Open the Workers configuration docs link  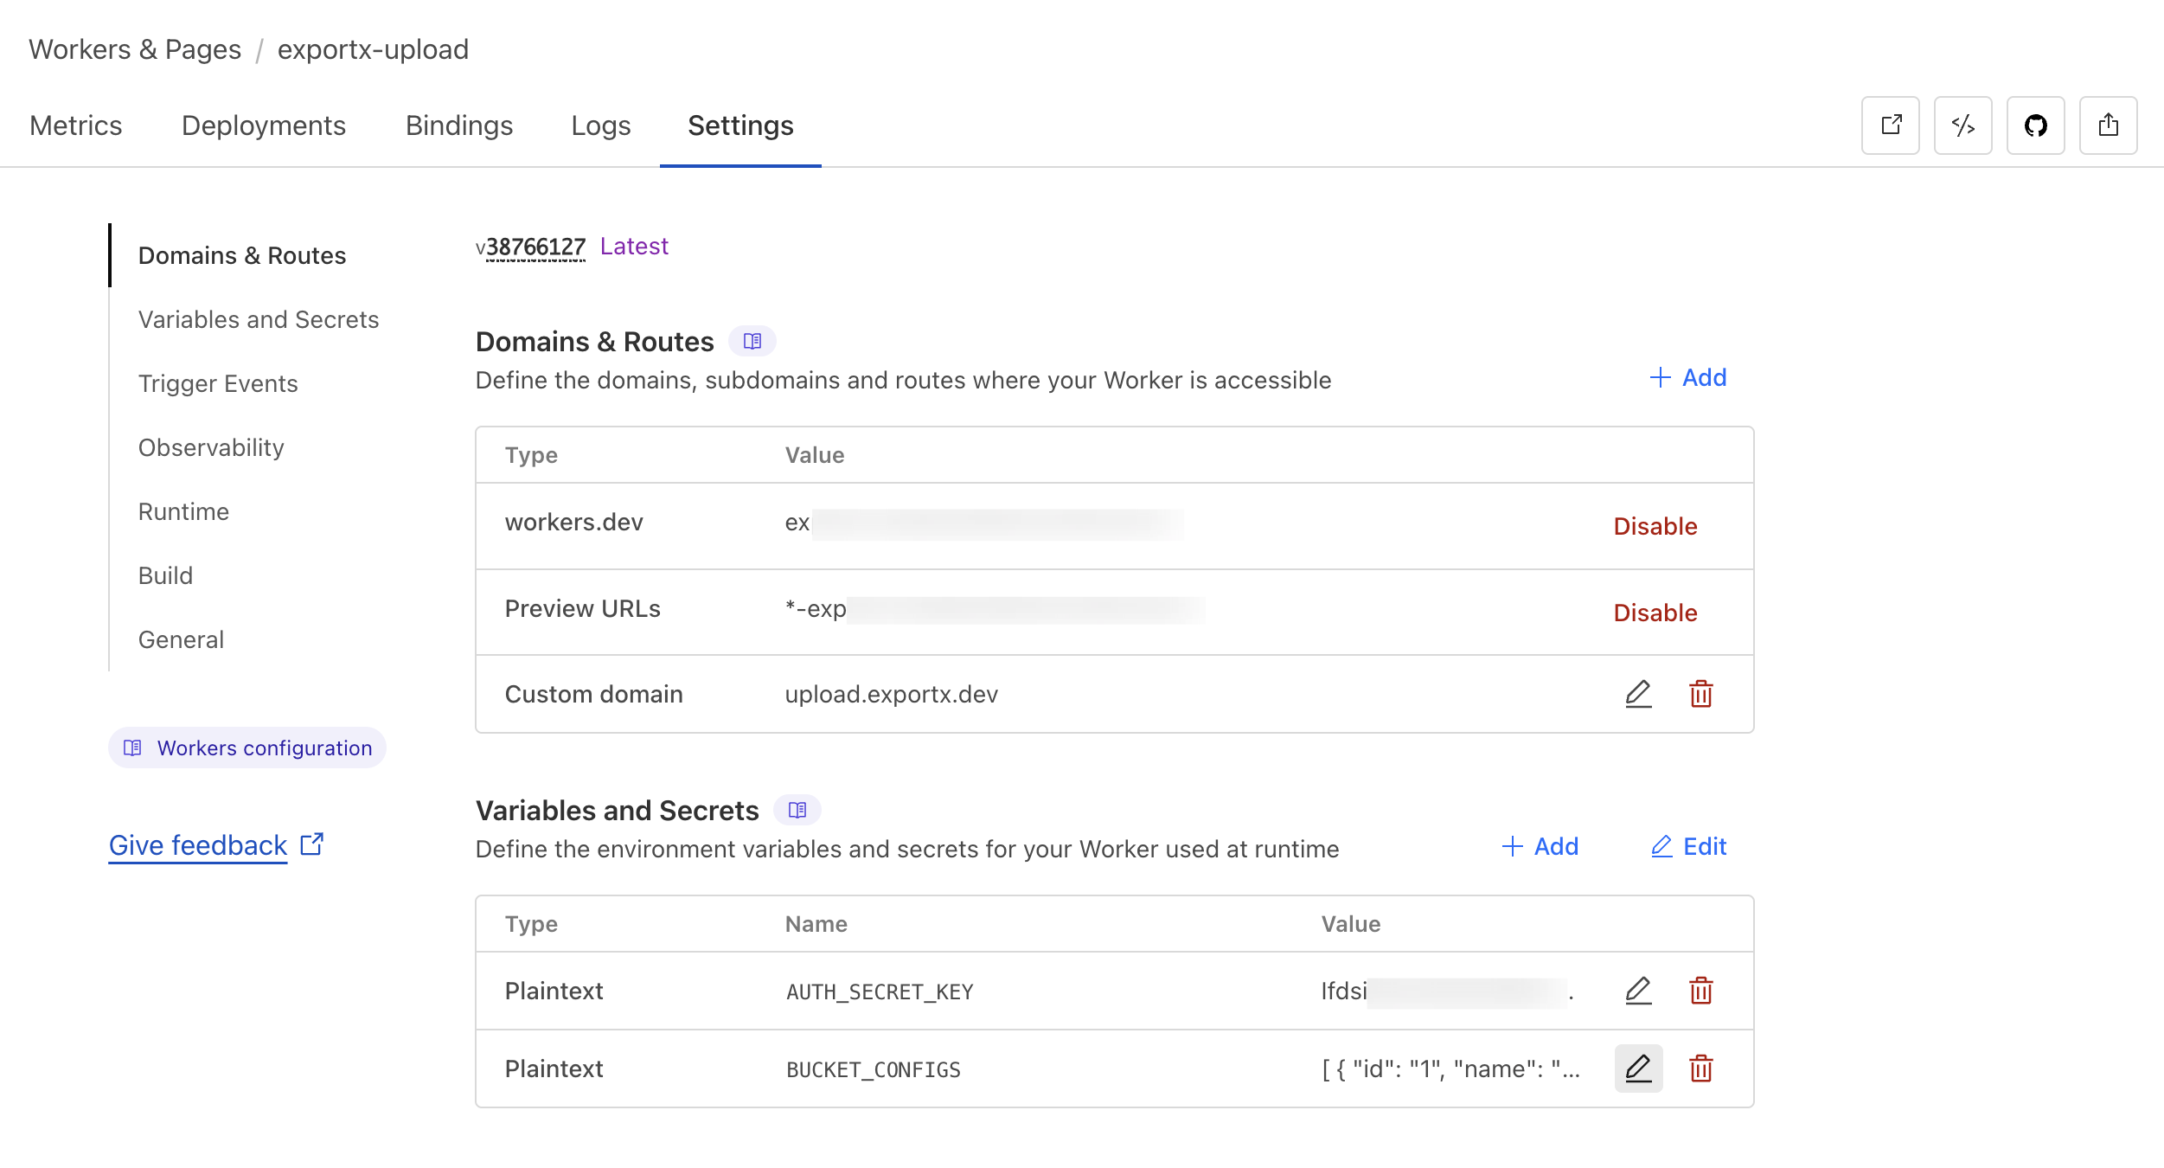point(247,748)
